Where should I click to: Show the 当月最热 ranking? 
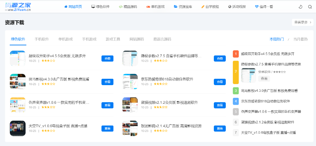301,39
